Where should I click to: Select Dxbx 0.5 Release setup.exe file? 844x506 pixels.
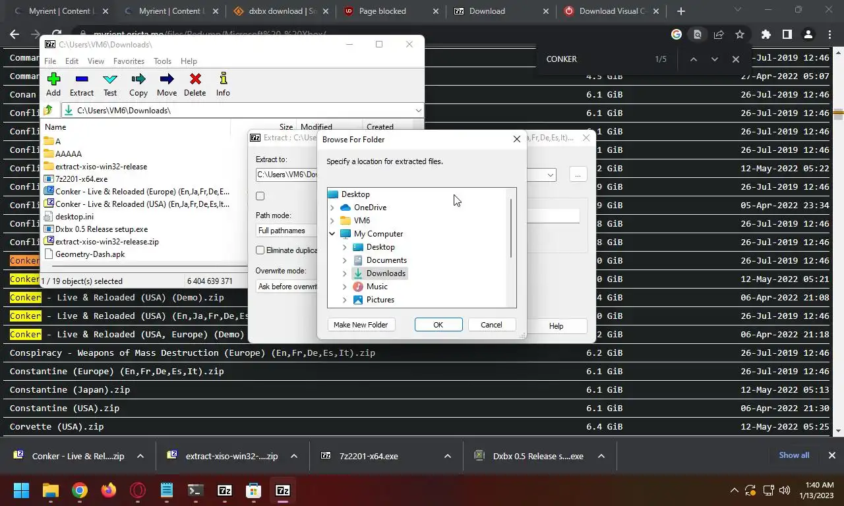pyautogui.click(x=101, y=229)
